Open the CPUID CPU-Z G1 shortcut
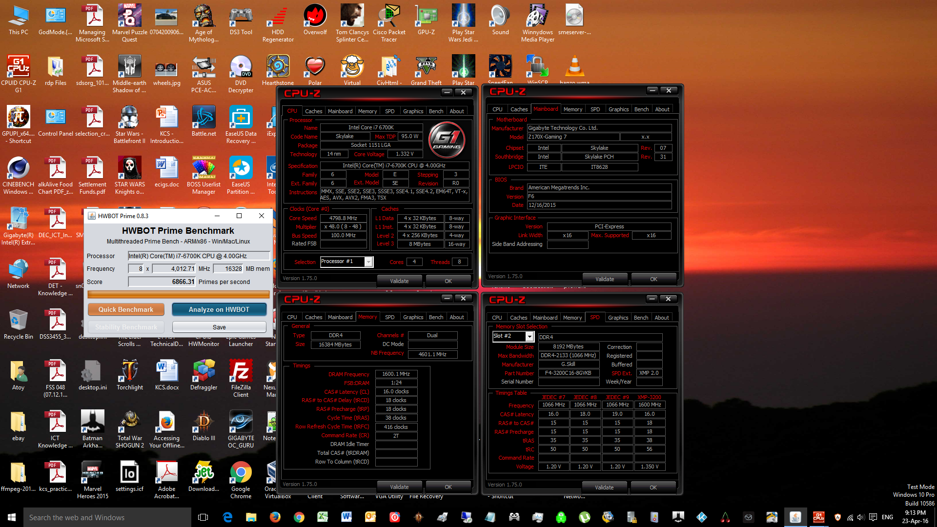The image size is (937, 527). (x=19, y=74)
